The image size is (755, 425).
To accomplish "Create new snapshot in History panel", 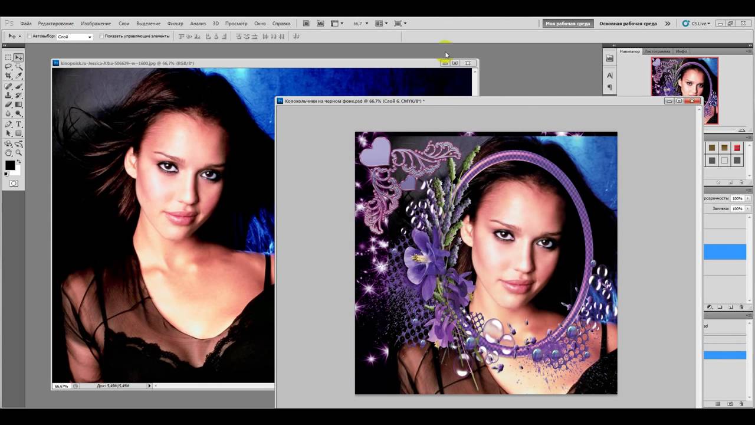I will (x=730, y=404).
